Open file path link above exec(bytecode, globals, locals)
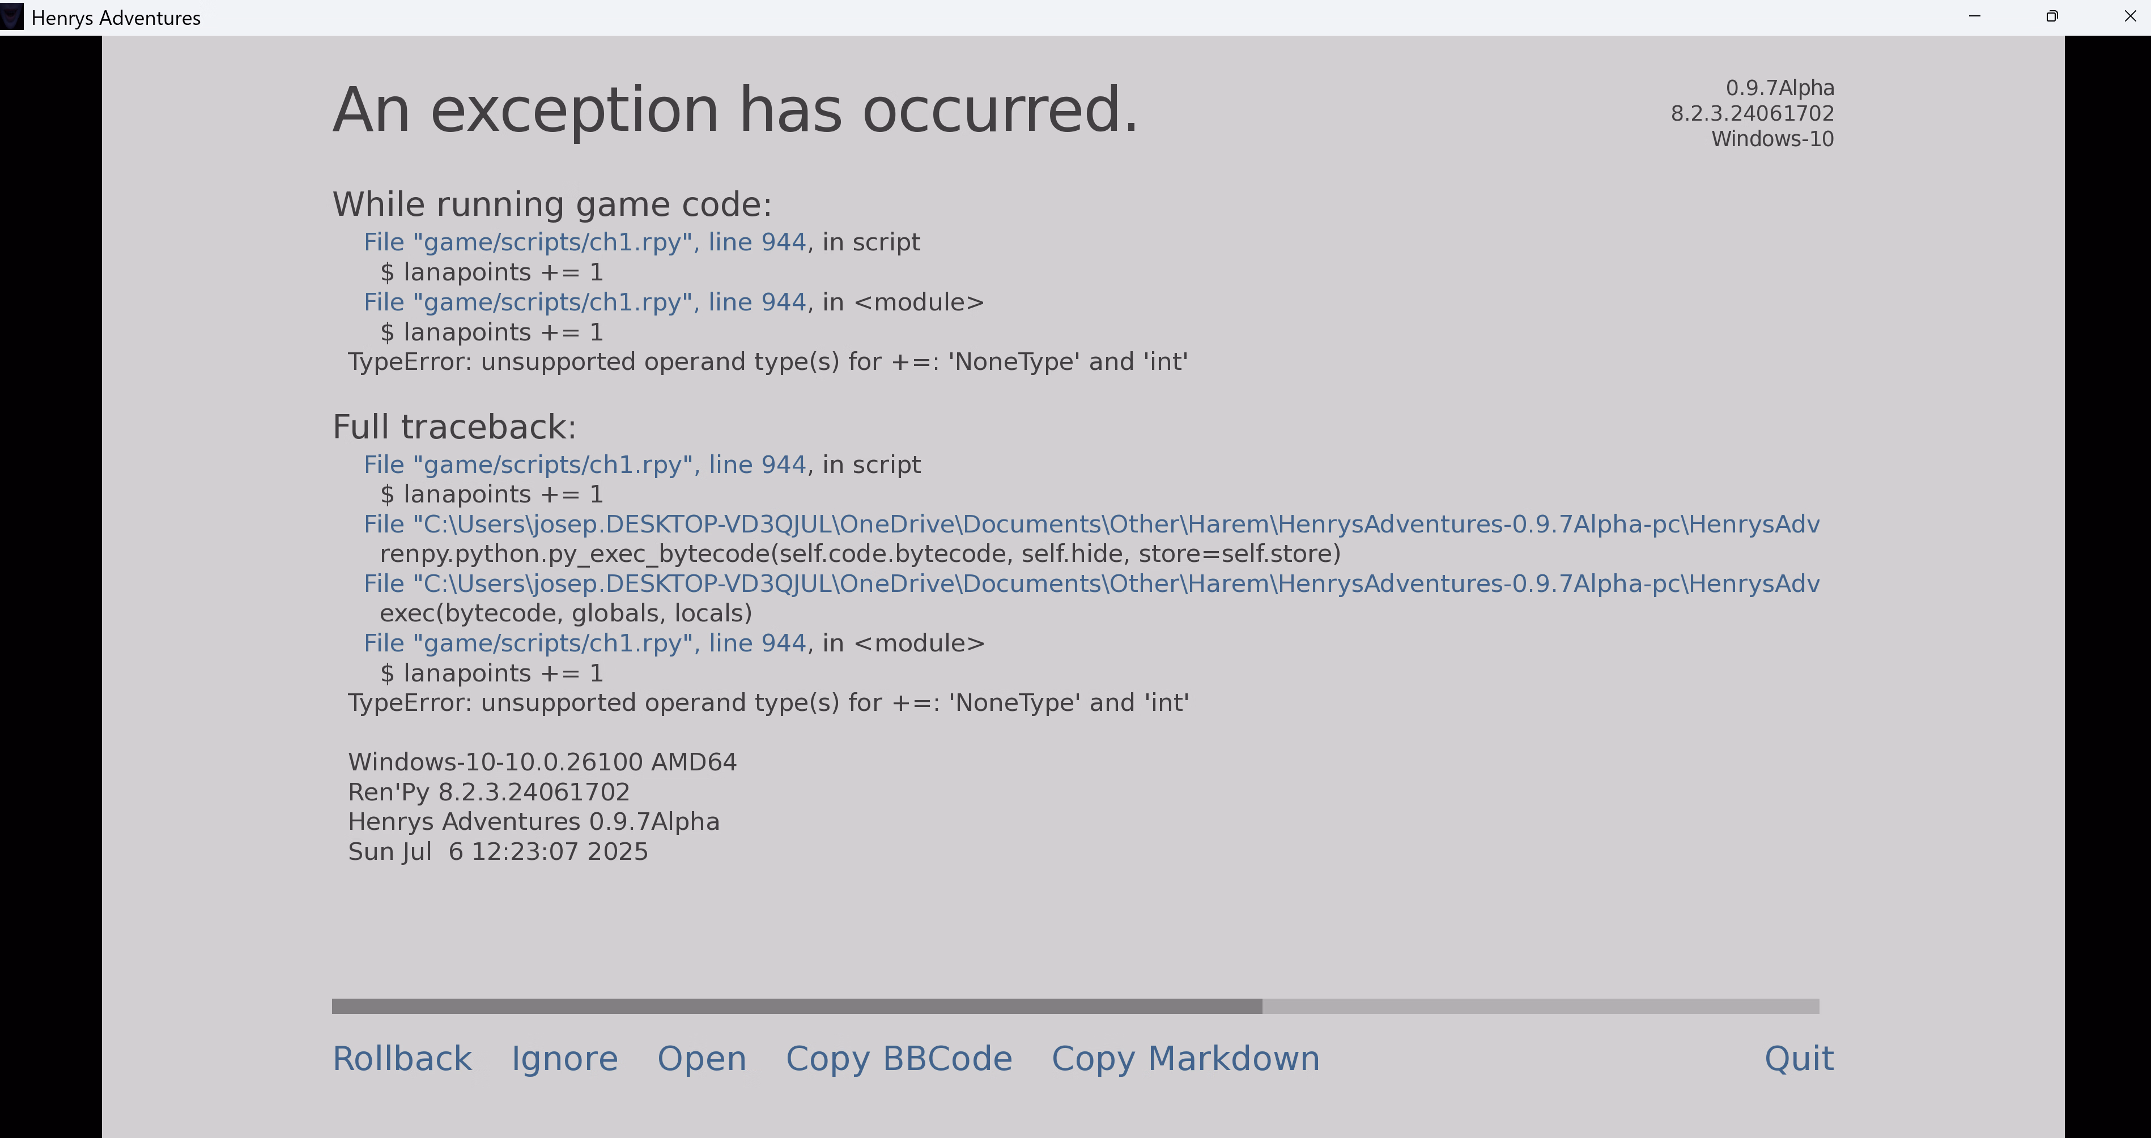The image size is (2151, 1138). coord(1091,583)
